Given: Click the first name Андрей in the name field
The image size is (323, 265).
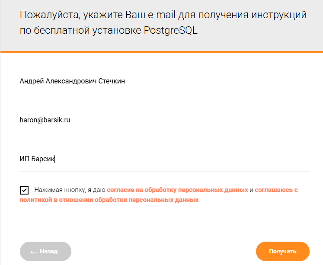Looking at the screenshot, I should pyautogui.click(x=31, y=81).
